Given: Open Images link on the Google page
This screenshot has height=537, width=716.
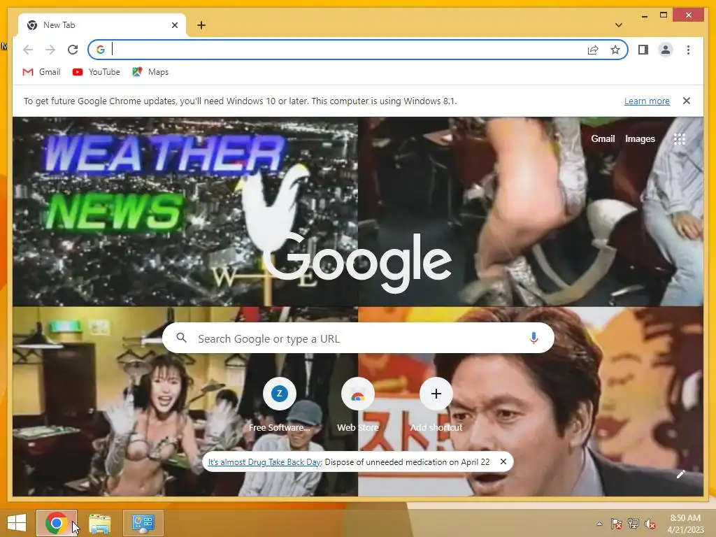Looking at the screenshot, I should (x=640, y=139).
